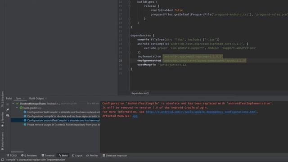Viewport: 288px width, 162px height.
Task: Click the dependencies{} breadcrumb
Action: coord(140,93)
